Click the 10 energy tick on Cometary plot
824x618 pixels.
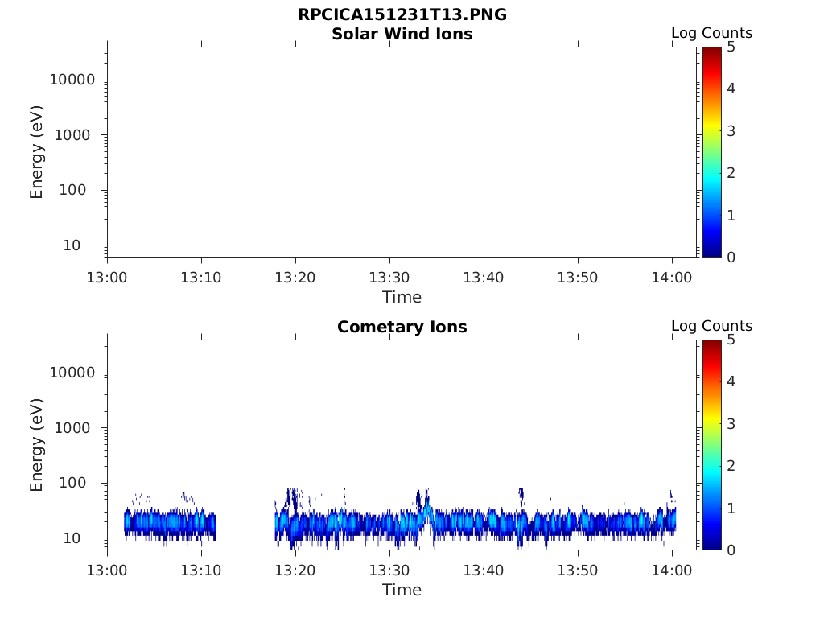(x=72, y=538)
